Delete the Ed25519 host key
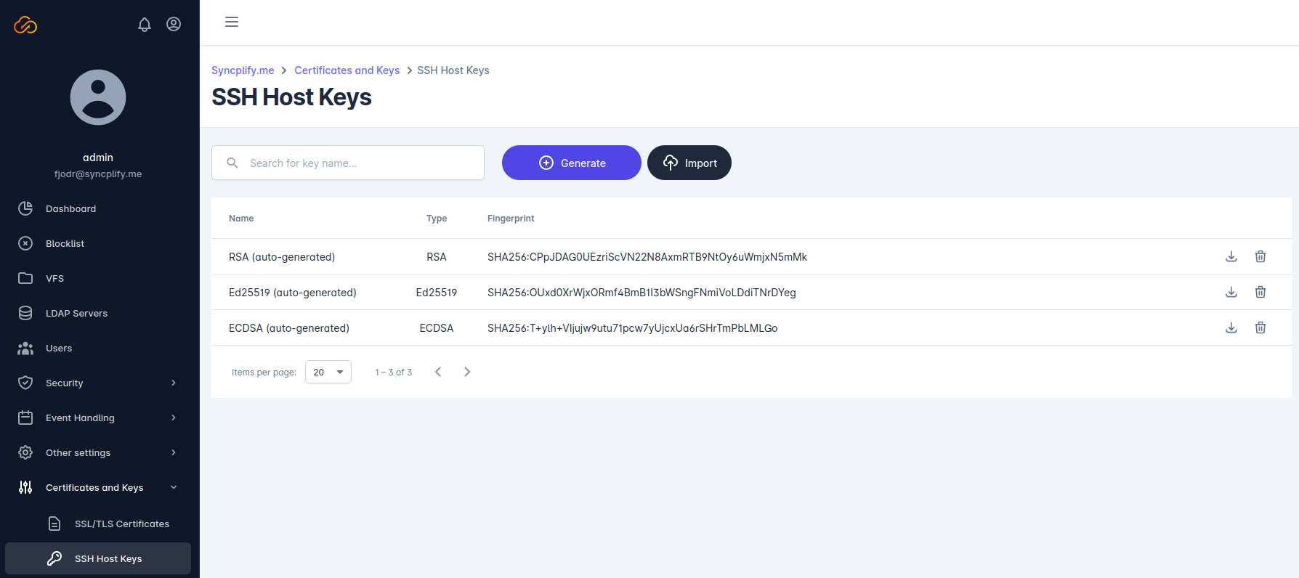 click(1260, 292)
